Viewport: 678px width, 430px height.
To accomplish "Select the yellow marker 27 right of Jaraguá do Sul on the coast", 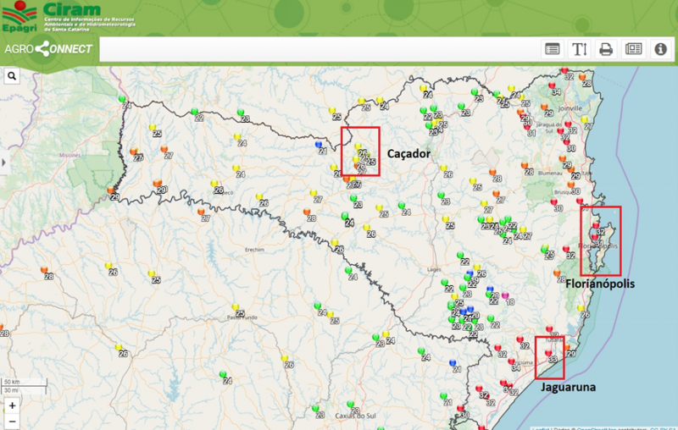I will point(584,119).
